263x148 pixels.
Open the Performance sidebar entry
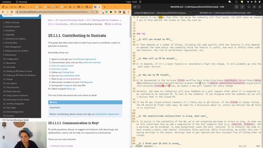point(10,55)
